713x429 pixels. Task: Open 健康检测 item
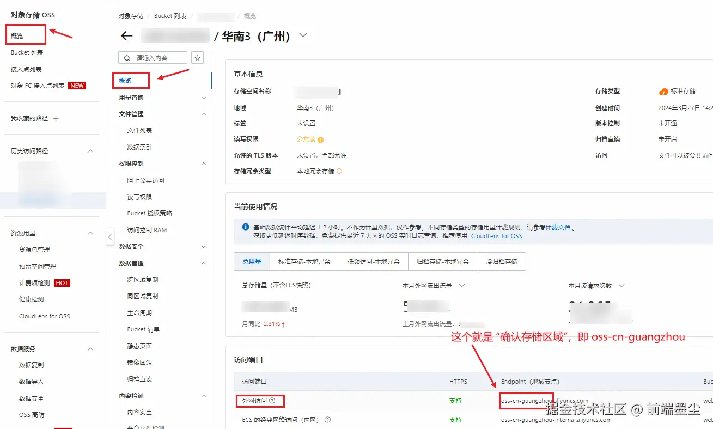(x=31, y=299)
